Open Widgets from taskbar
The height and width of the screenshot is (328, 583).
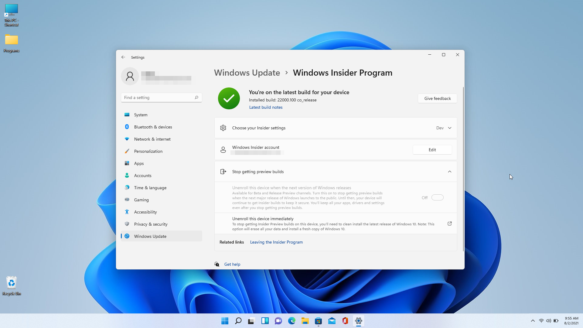coord(265,321)
